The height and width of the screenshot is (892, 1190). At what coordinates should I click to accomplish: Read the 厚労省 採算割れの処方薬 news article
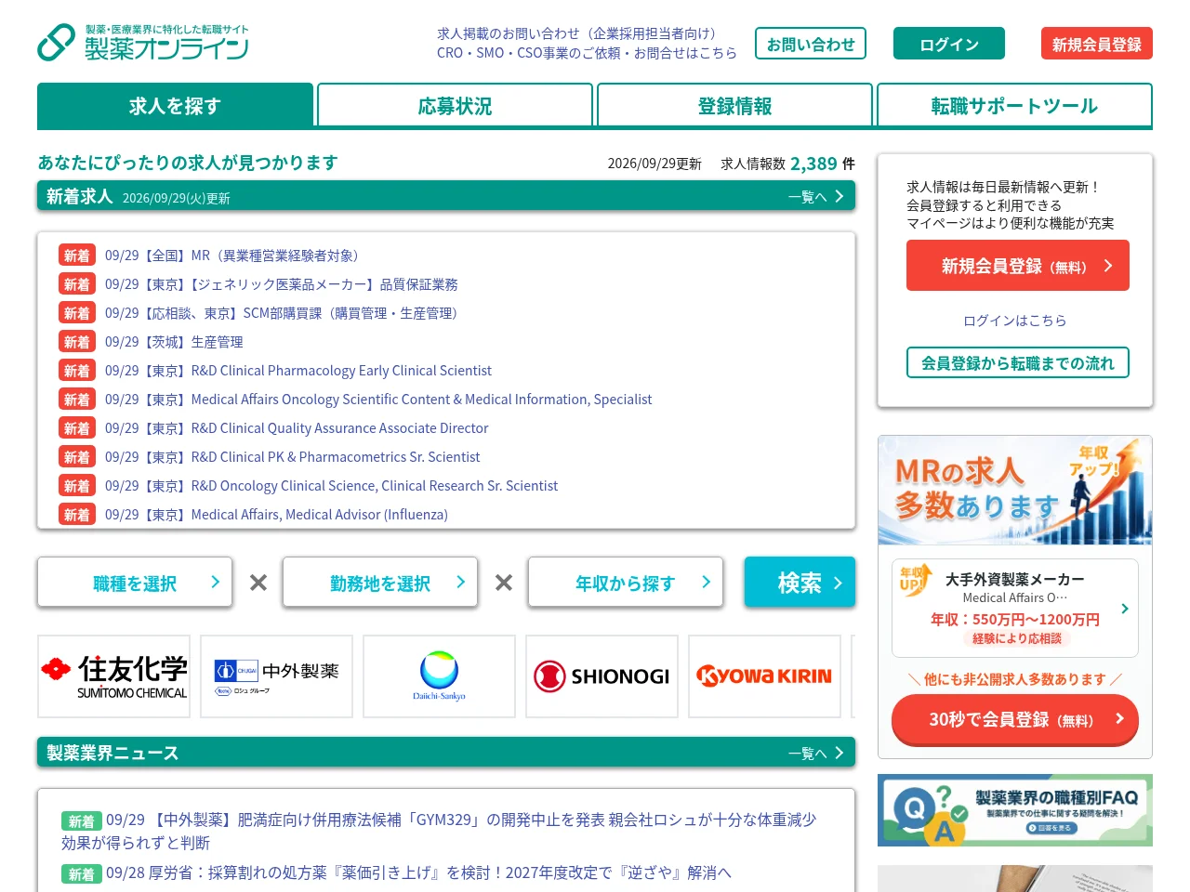(418, 872)
